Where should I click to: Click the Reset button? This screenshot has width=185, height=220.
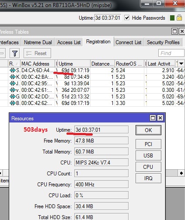click(38, 53)
